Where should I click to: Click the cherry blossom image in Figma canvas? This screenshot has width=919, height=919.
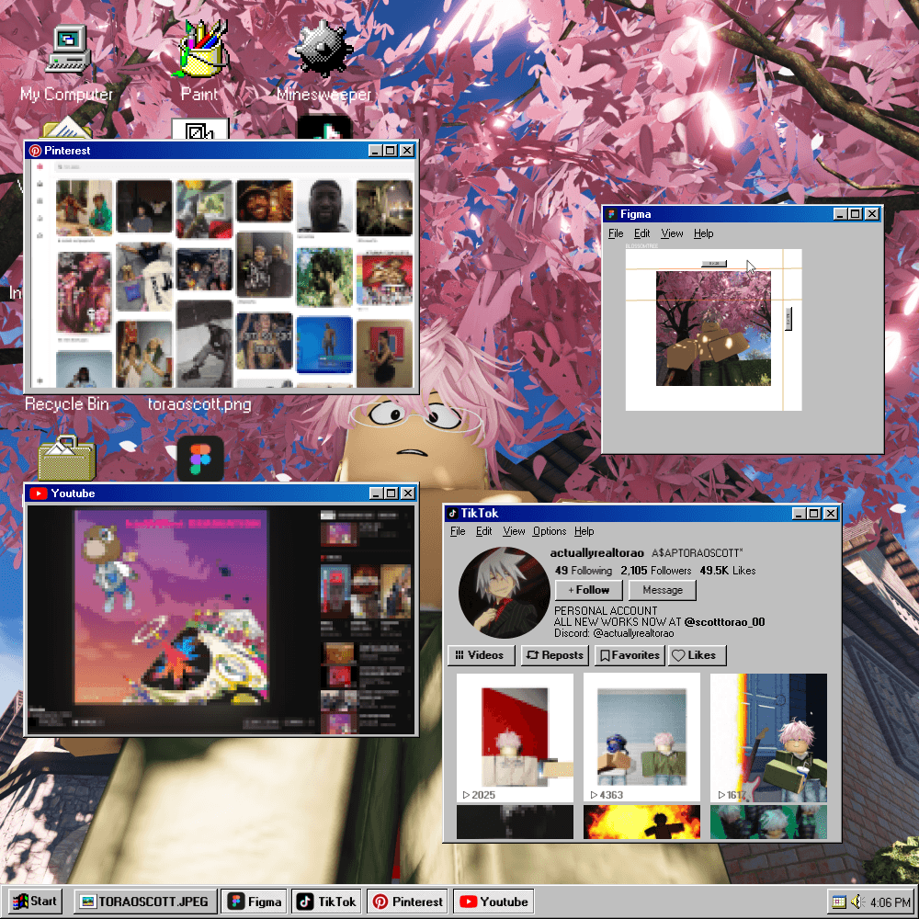tap(713, 328)
